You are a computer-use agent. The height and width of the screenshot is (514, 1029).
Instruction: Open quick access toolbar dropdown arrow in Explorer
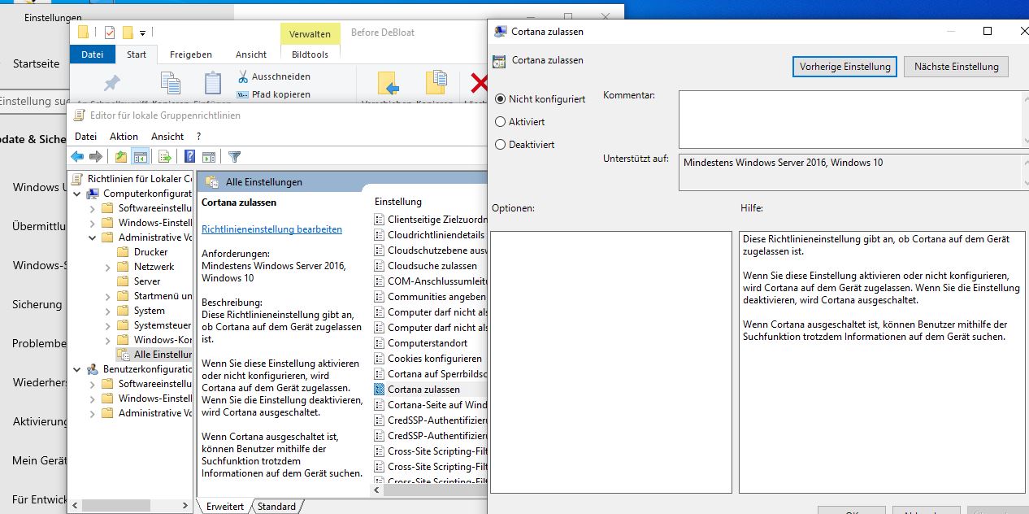[x=142, y=33]
